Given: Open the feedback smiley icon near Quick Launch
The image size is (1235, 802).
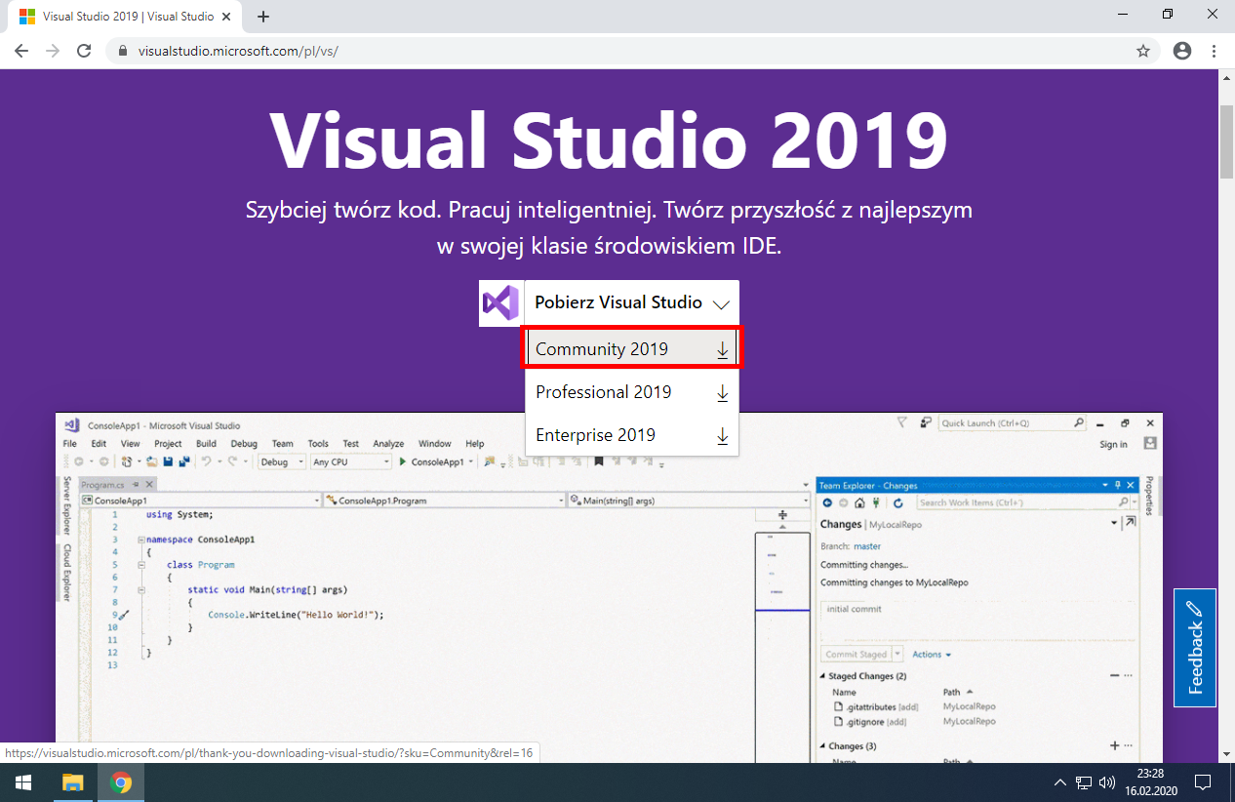Looking at the screenshot, I should [x=924, y=421].
